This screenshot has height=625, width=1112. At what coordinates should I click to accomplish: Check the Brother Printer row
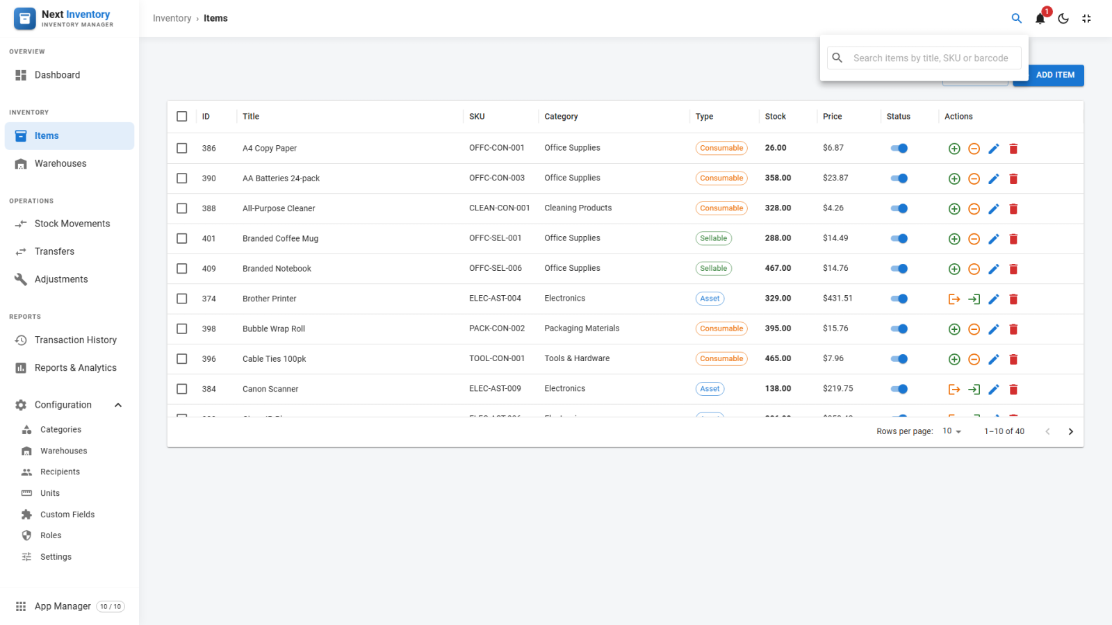coord(182,299)
